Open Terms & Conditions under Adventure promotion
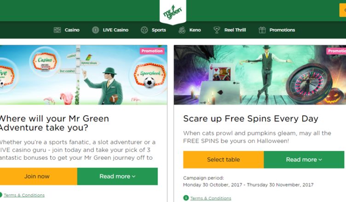346x202 pixels. point(24,195)
